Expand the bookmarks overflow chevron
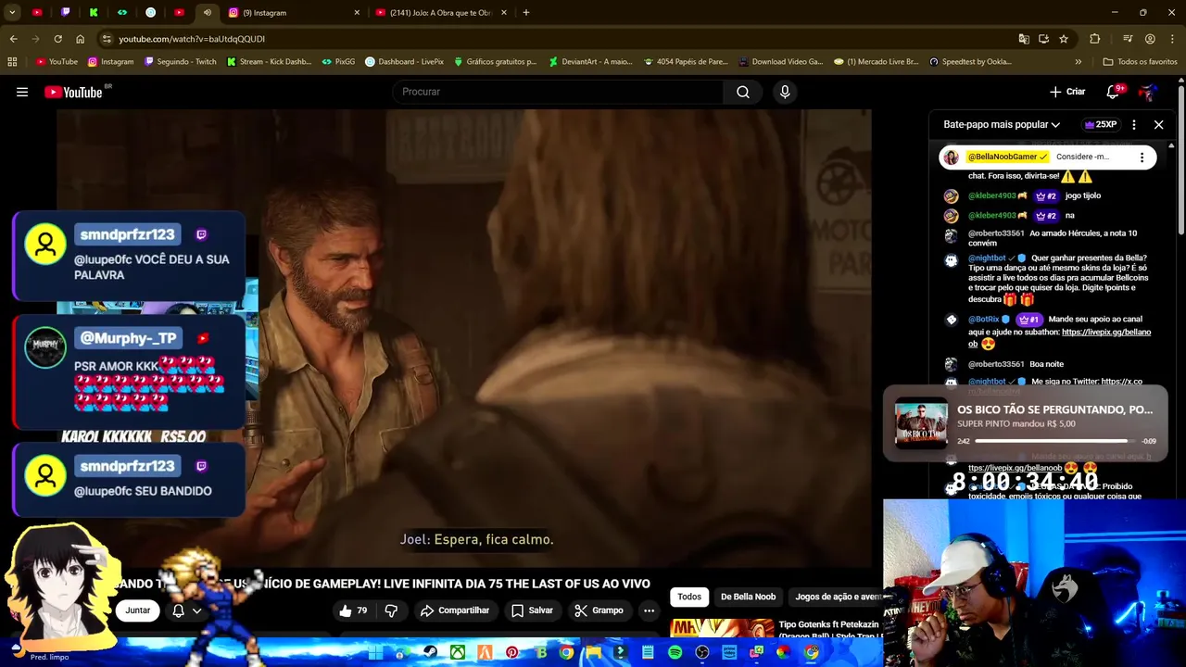The image size is (1186, 667). click(1078, 62)
